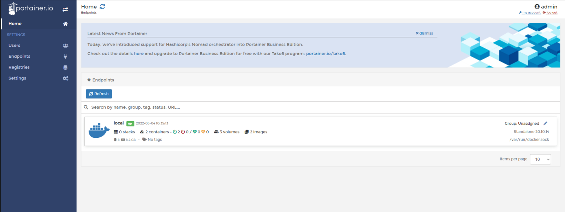565x212 pixels.
Task: Click the magnifier search icon
Action: tap(86, 107)
